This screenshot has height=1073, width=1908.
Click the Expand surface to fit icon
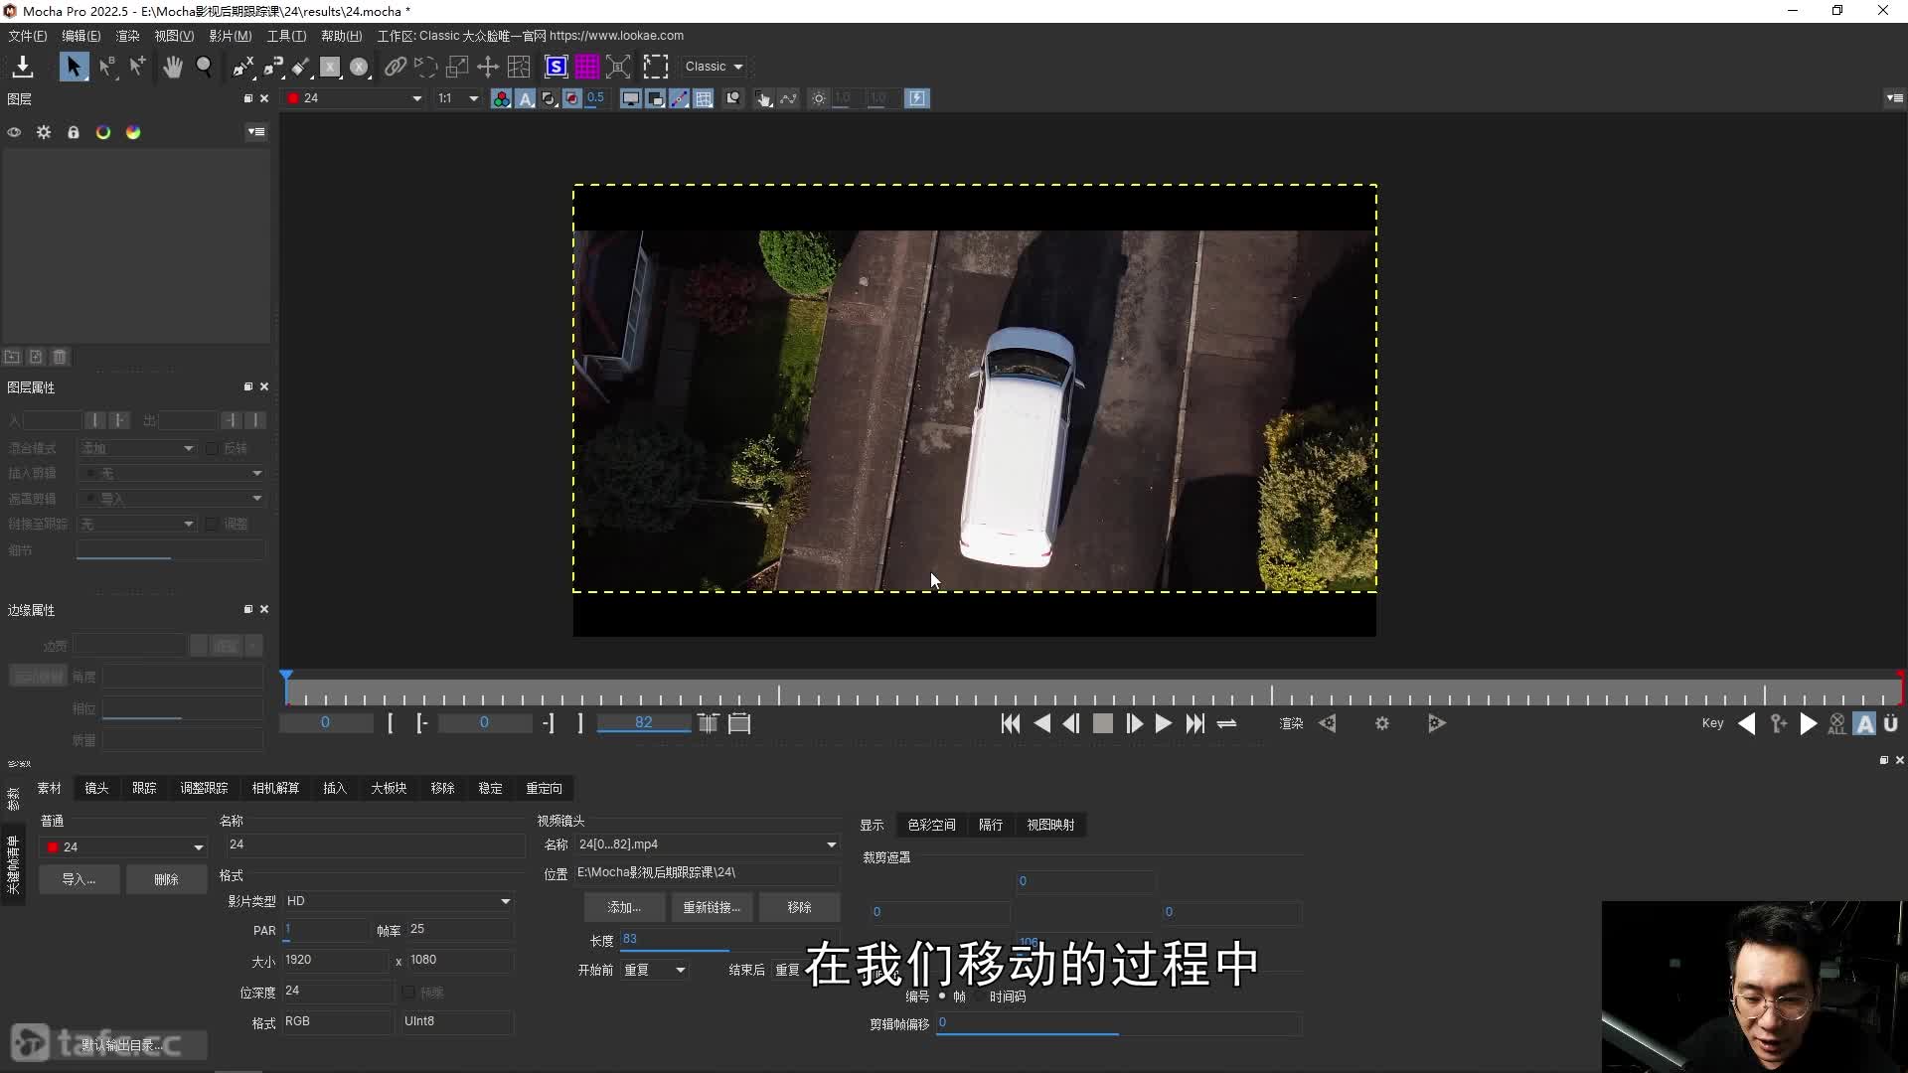[618, 67]
